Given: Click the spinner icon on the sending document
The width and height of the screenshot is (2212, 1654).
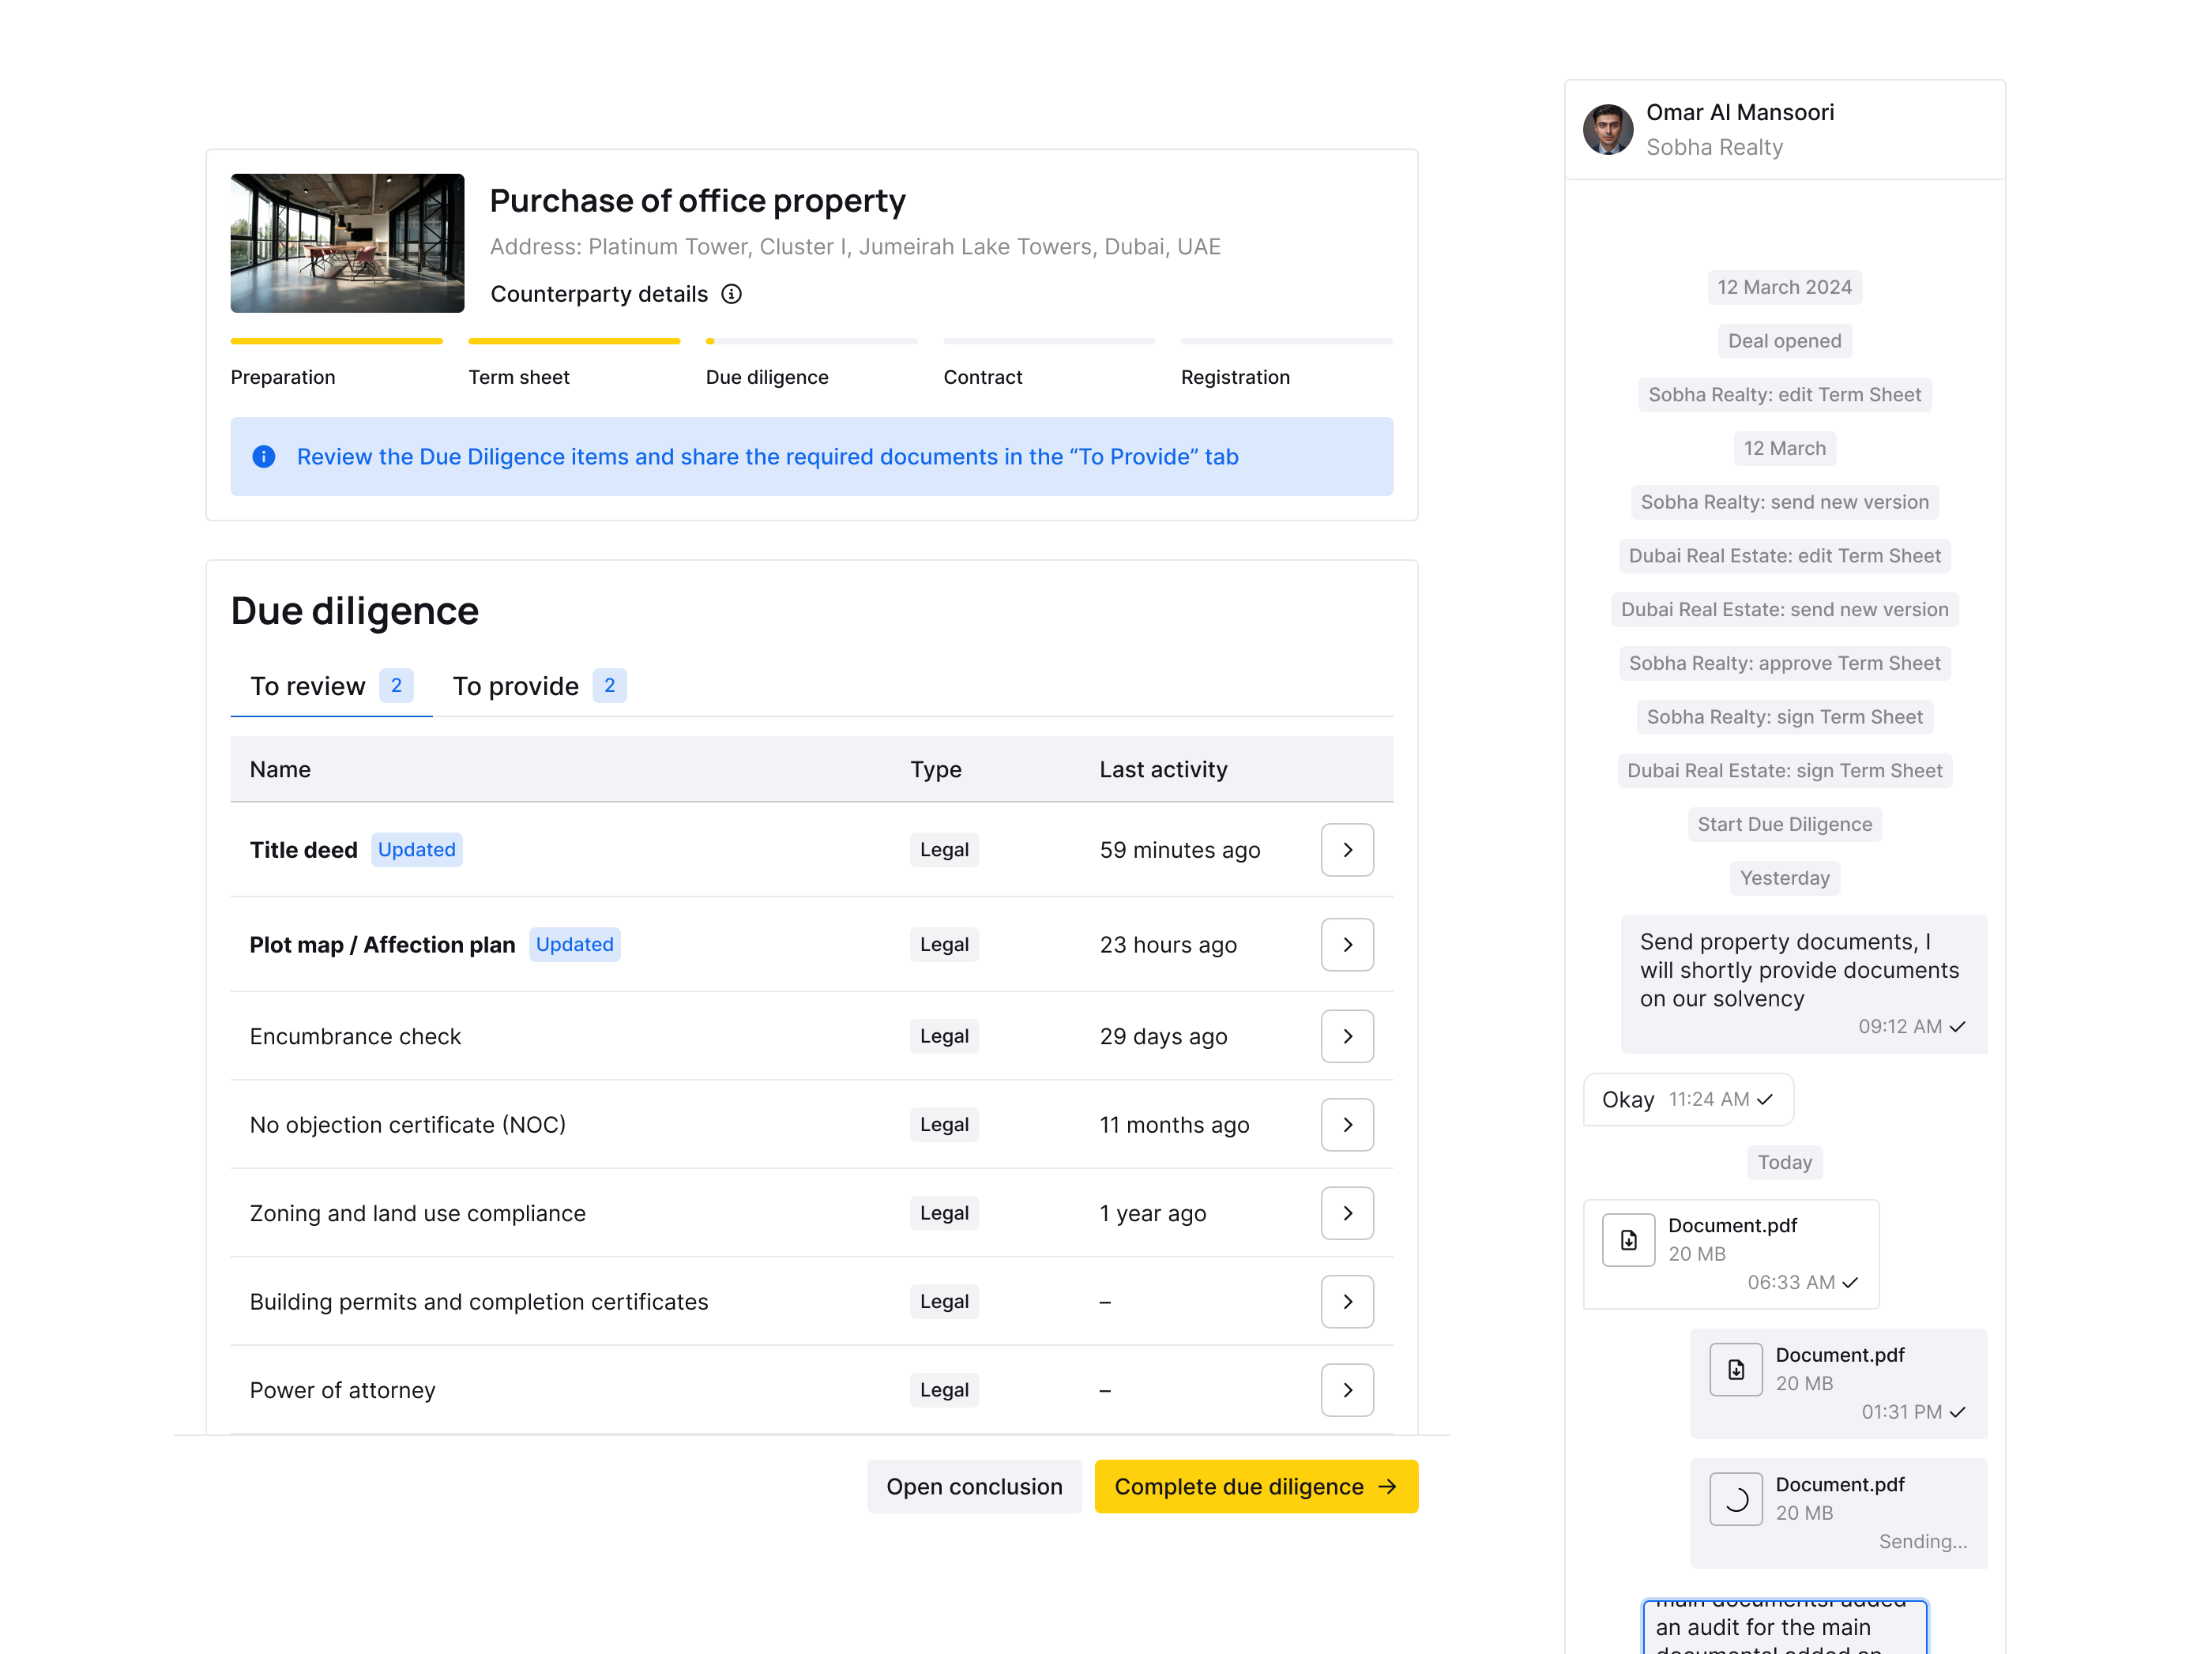Looking at the screenshot, I should (x=1735, y=1499).
